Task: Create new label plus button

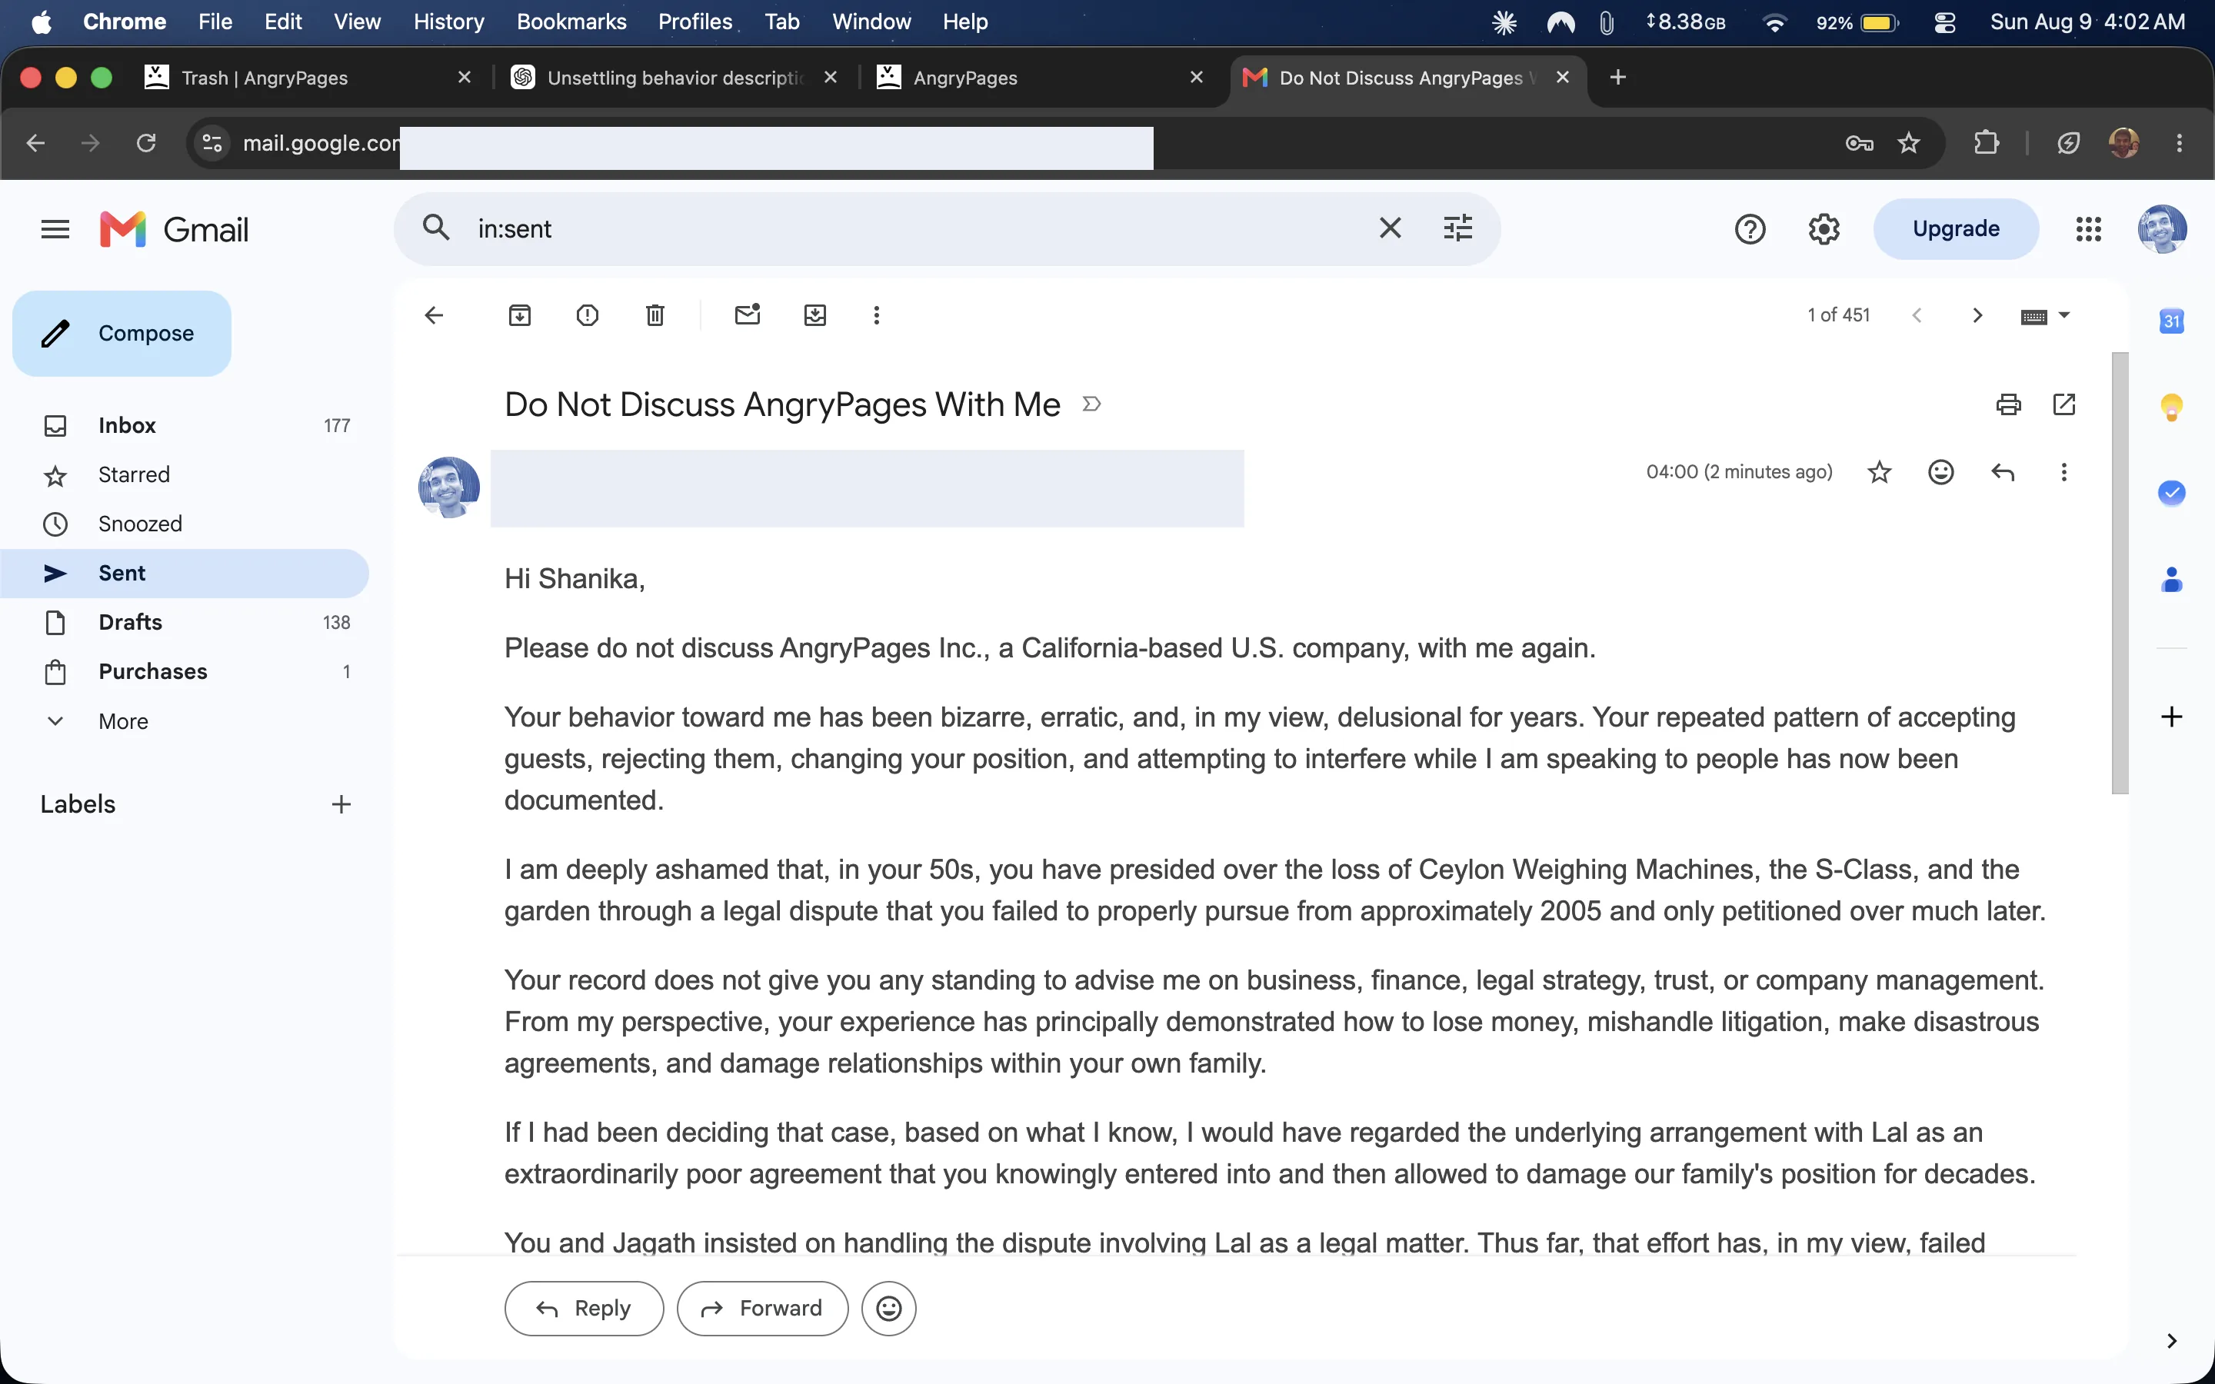Action: click(341, 804)
